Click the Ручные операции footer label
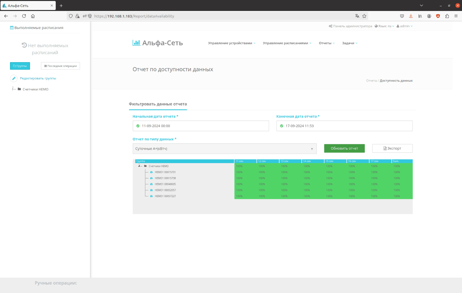The height and width of the screenshot is (293, 462). [x=56, y=283]
